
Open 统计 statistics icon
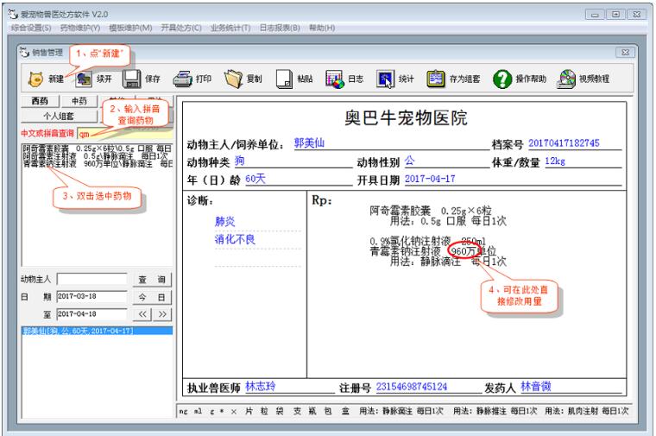[385, 79]
